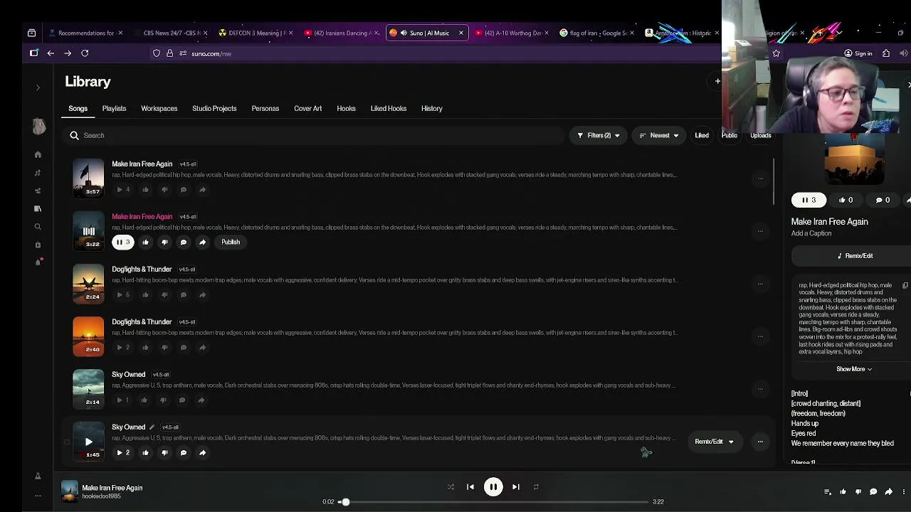Edit the Sky Owned title pencil icon
Screen dimensions: 911x512
(152, 427)
